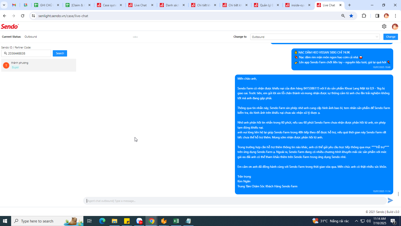401x226 pixels.
Task: Open the tab search dropdown arrow
Action: pos(4,5)
